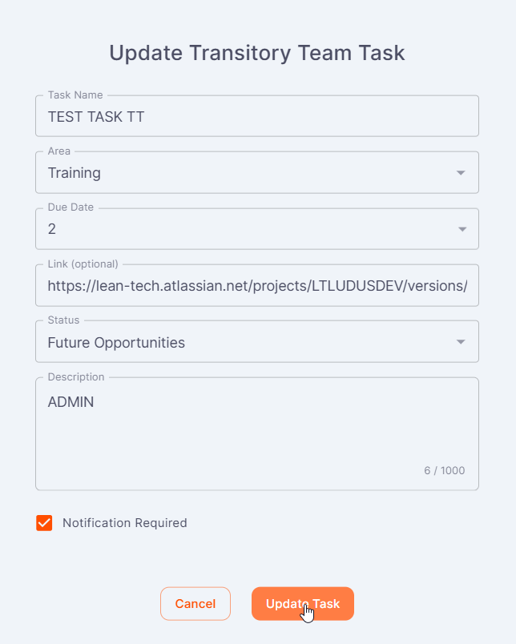The width and height of the screenshot is (516, 644).
Task: Click the Description field label
Action: (76, 376)
